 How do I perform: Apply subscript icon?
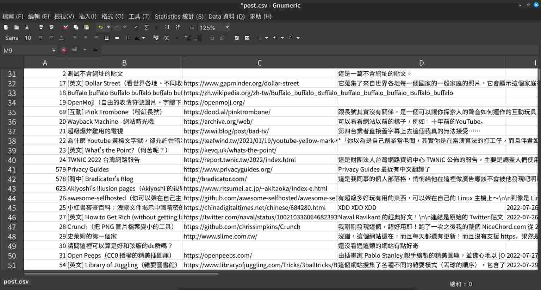[247, 38]
